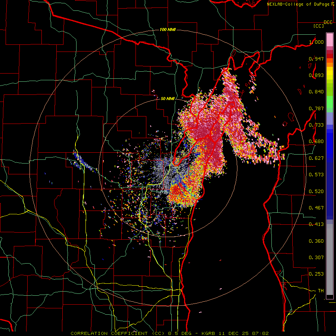Click the 0.307 scale value
Viewport: 336px width, 336px height.
(316, 258)
